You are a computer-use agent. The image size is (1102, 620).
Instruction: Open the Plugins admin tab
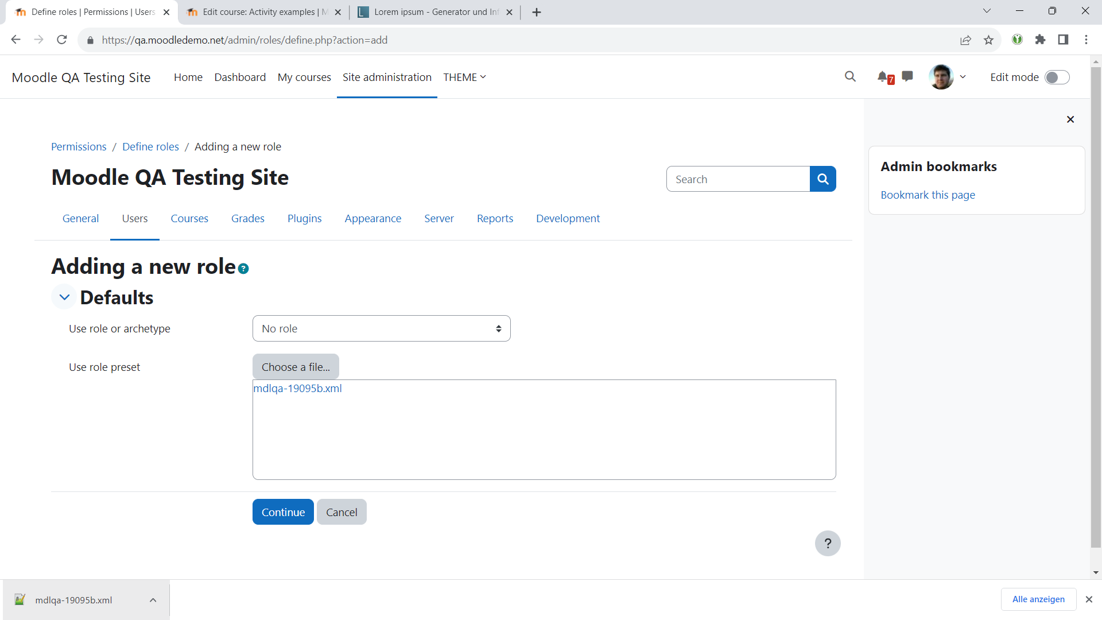coord(304,218)
